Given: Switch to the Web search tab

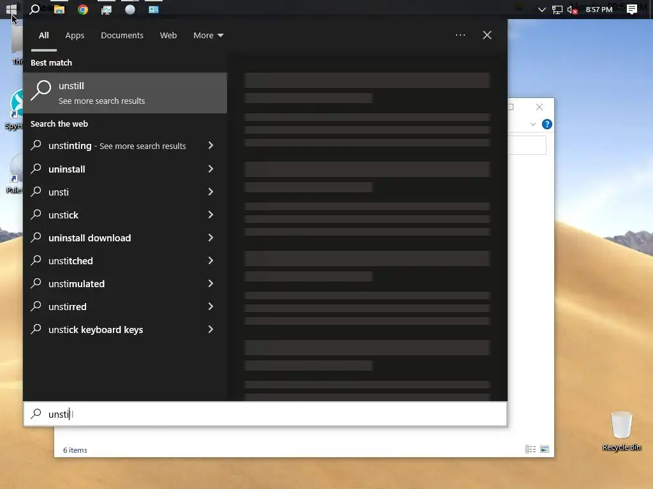Looking at the screenshot, I should 168,36.
